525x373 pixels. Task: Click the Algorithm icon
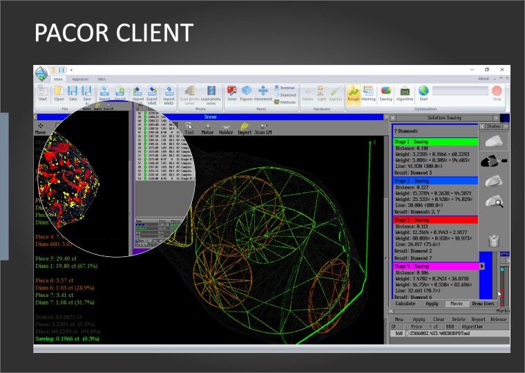pyautogui.click(x=405, y=93)
